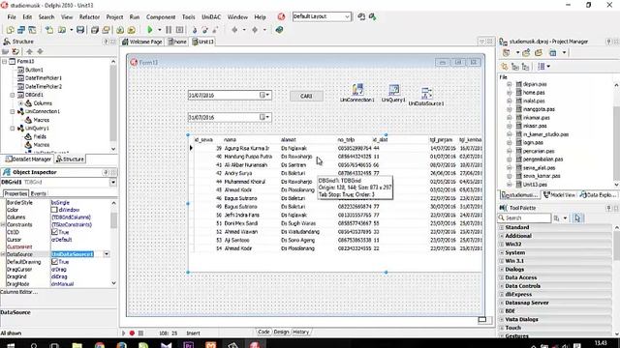This screenshot has height=348, width=620.
Task: Click the Object Inspector vertical scrollbar
Action: pos(113,243)
